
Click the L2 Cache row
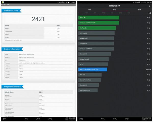[39, 72]
